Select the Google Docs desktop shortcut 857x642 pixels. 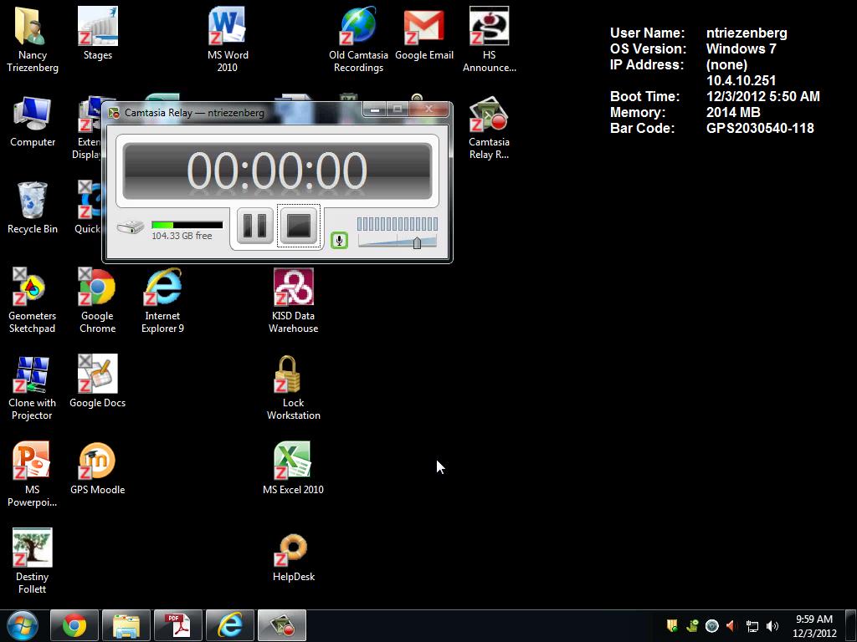point(98,381)
